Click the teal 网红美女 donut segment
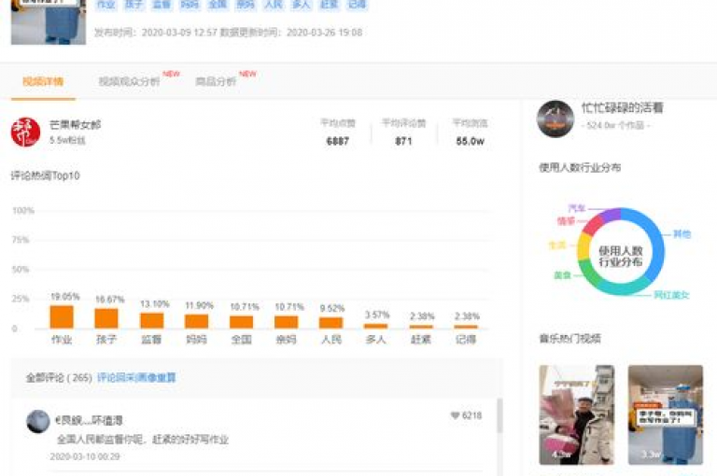Screen dimensions: 717x476 (625, 287)
